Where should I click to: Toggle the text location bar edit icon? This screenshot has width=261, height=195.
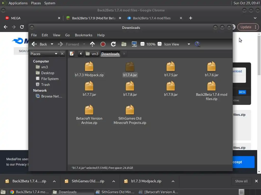point(72,54)
